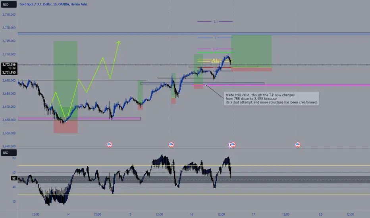Select the -2.1 Fibonacci level label
Screen dimensions: 370x218
(x=215, y=21)
